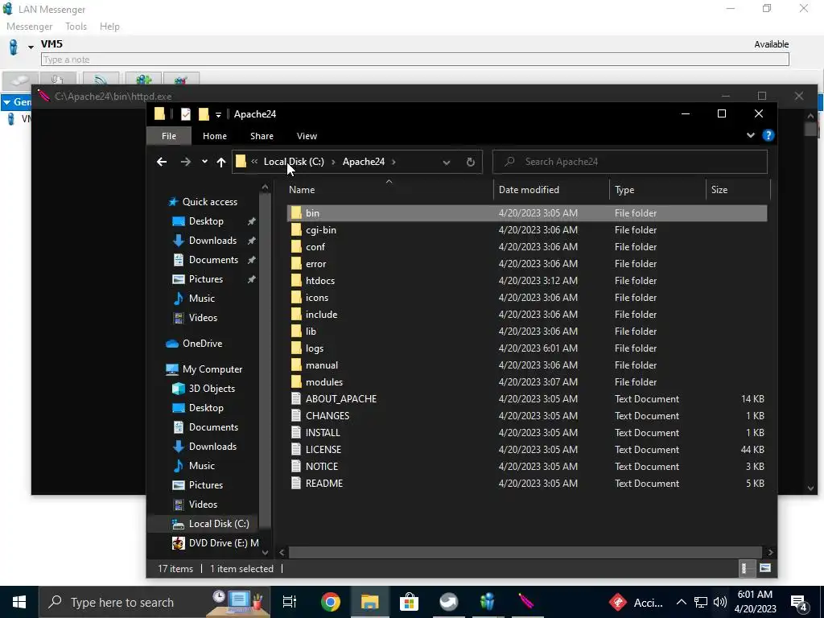Click the horizontal scrollbar in file list
The width and height of the screenshot is (824, 618).
point(525,552)
